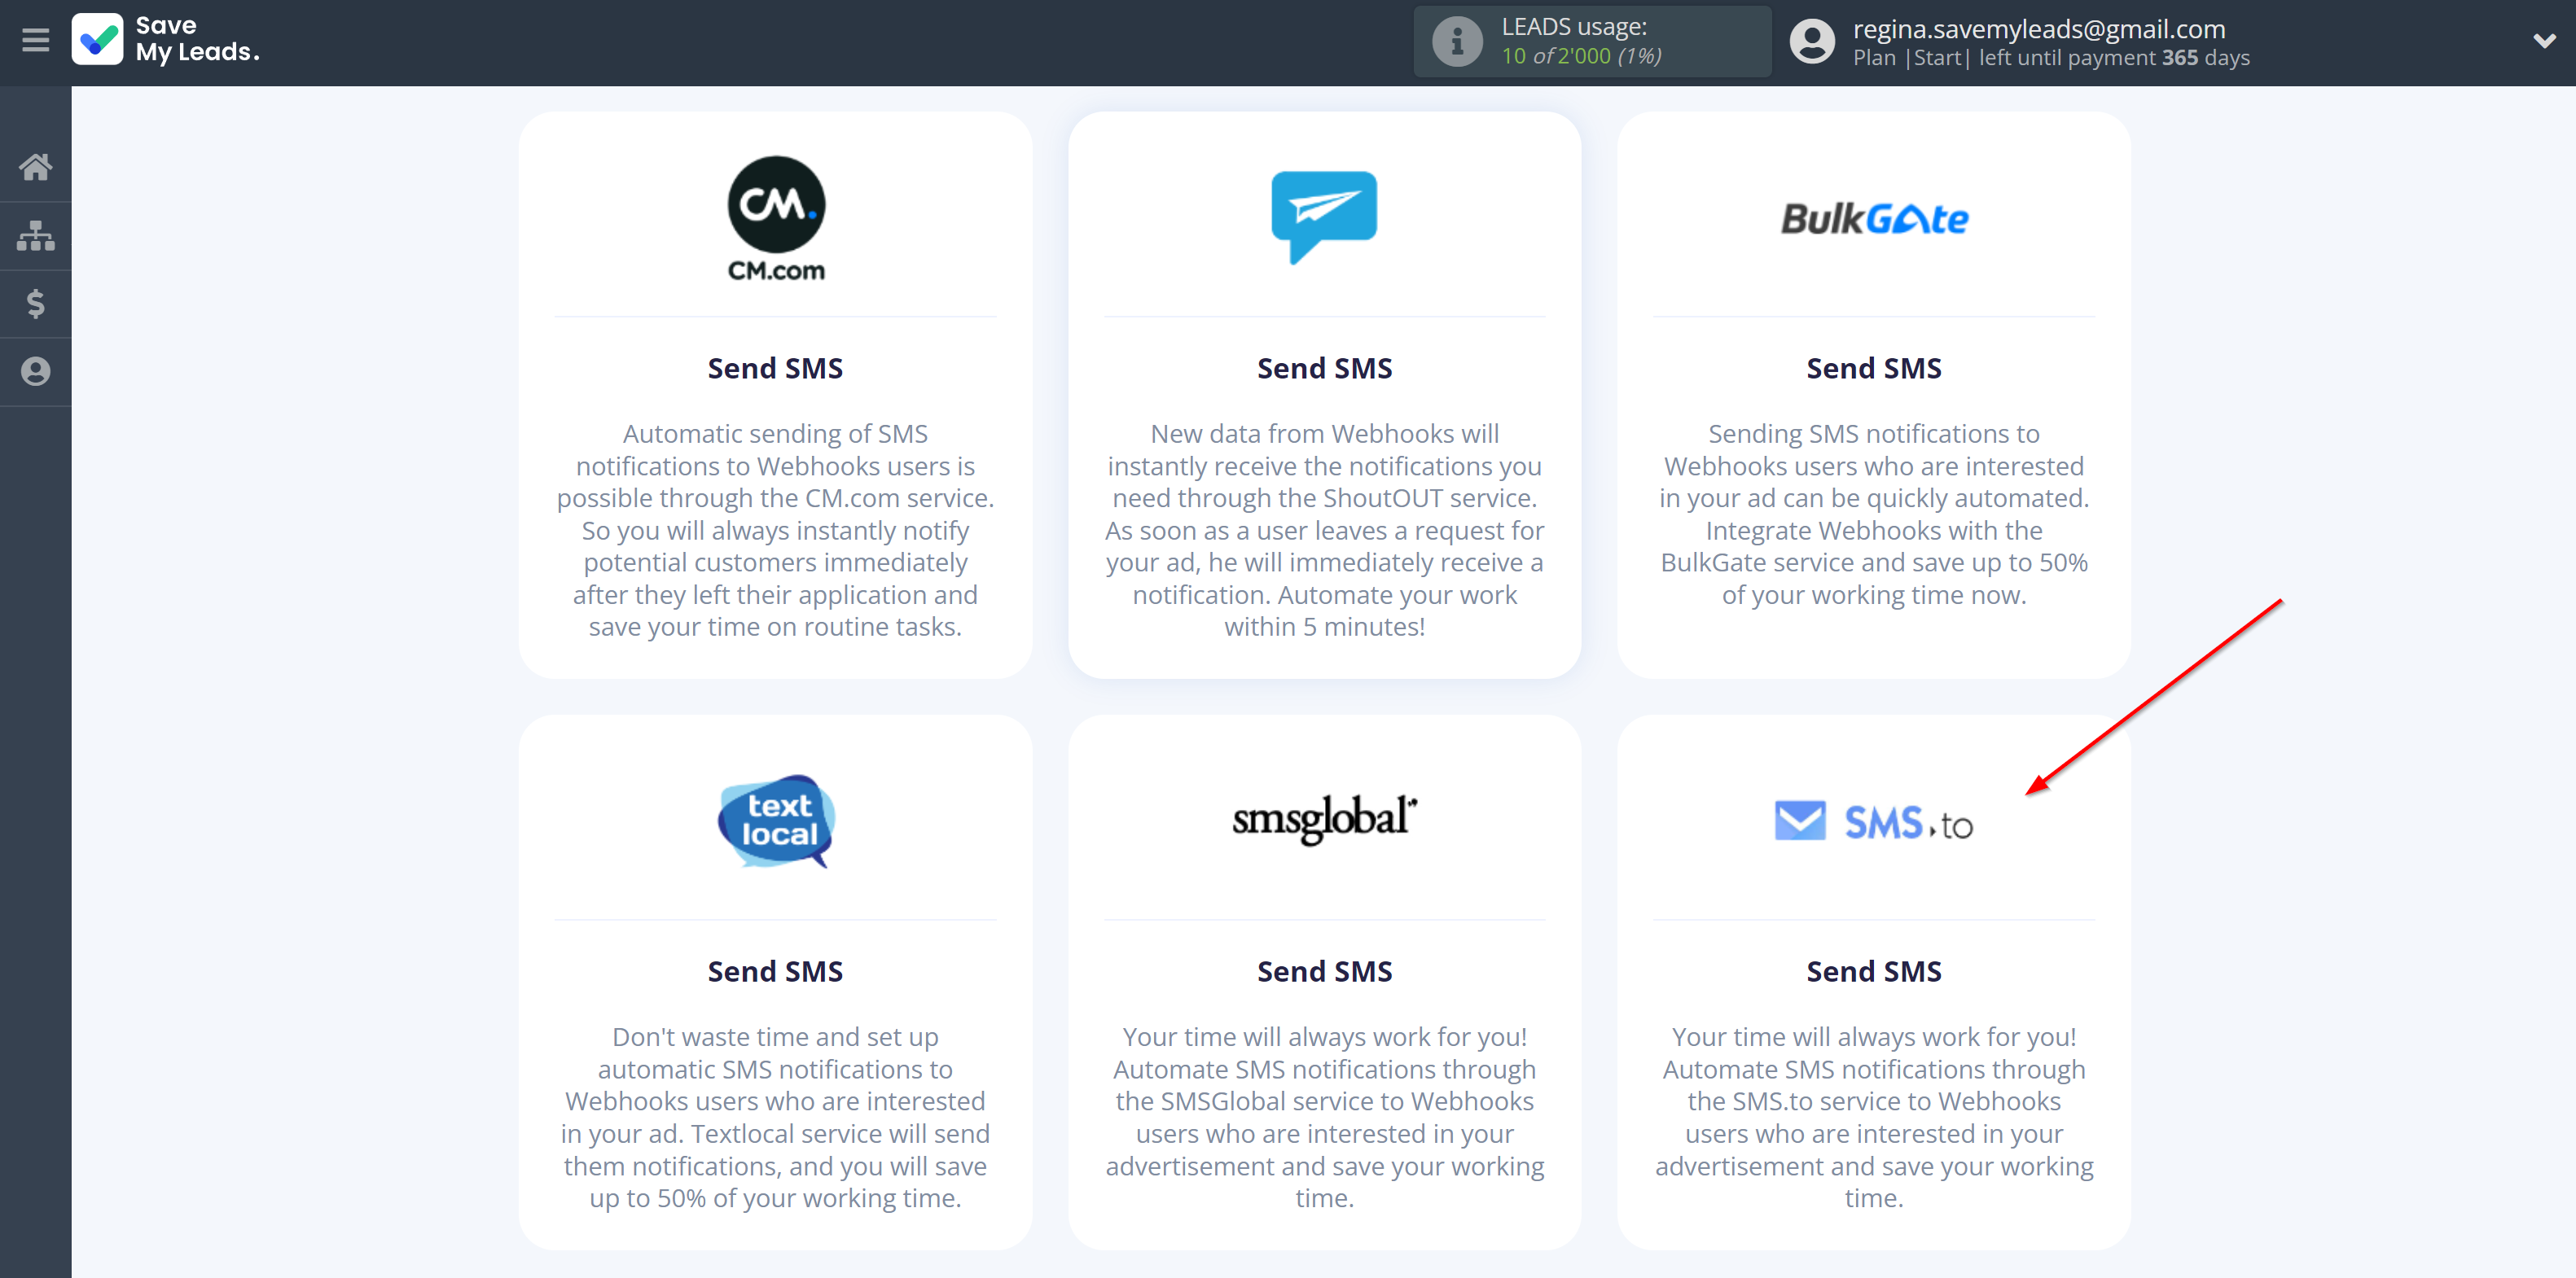Click the LEADS usage counter text
Screen dimensions: 2576x1278
pyautogui.click(x=1580, y=56)
